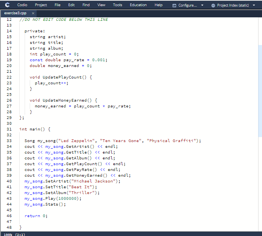Click the GetMoneyEarned() cout line

click(77, 176)
